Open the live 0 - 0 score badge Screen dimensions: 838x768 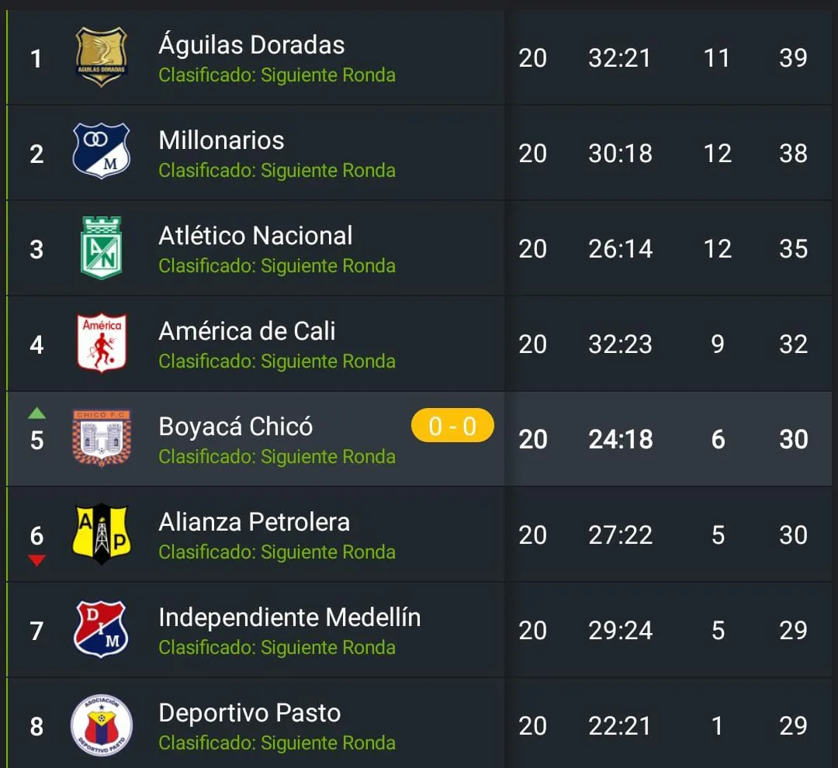[x=452, y=425]
